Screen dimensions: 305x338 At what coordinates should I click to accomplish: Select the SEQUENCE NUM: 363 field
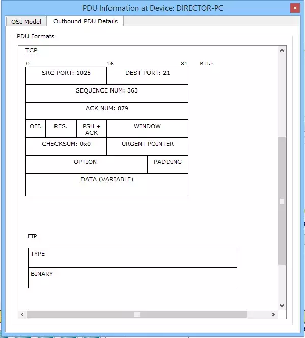(107, 94)
